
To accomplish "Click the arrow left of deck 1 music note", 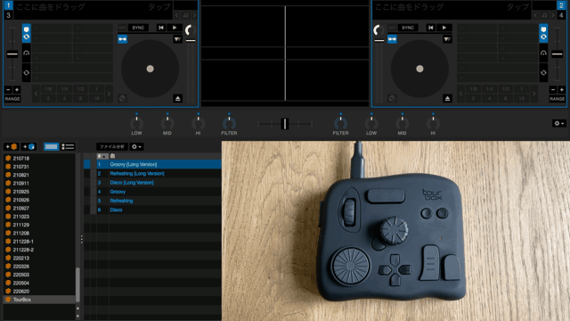I will tap(177, 15).
